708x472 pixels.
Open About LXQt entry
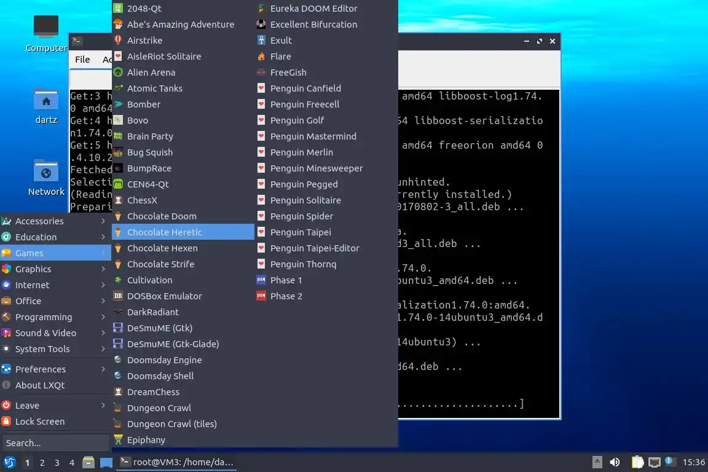55,385
